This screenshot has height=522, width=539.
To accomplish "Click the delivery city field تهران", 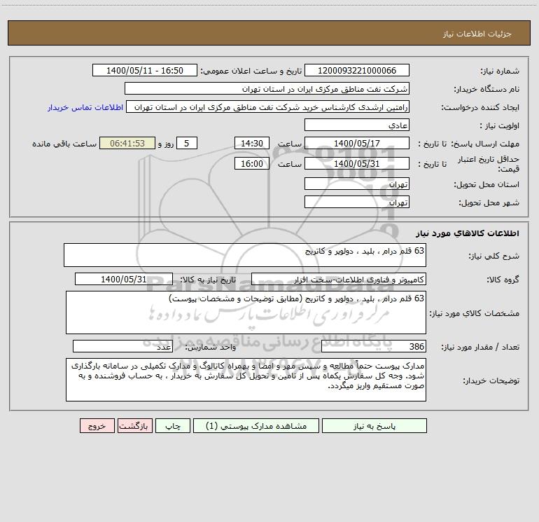I will tap(357, 202).
